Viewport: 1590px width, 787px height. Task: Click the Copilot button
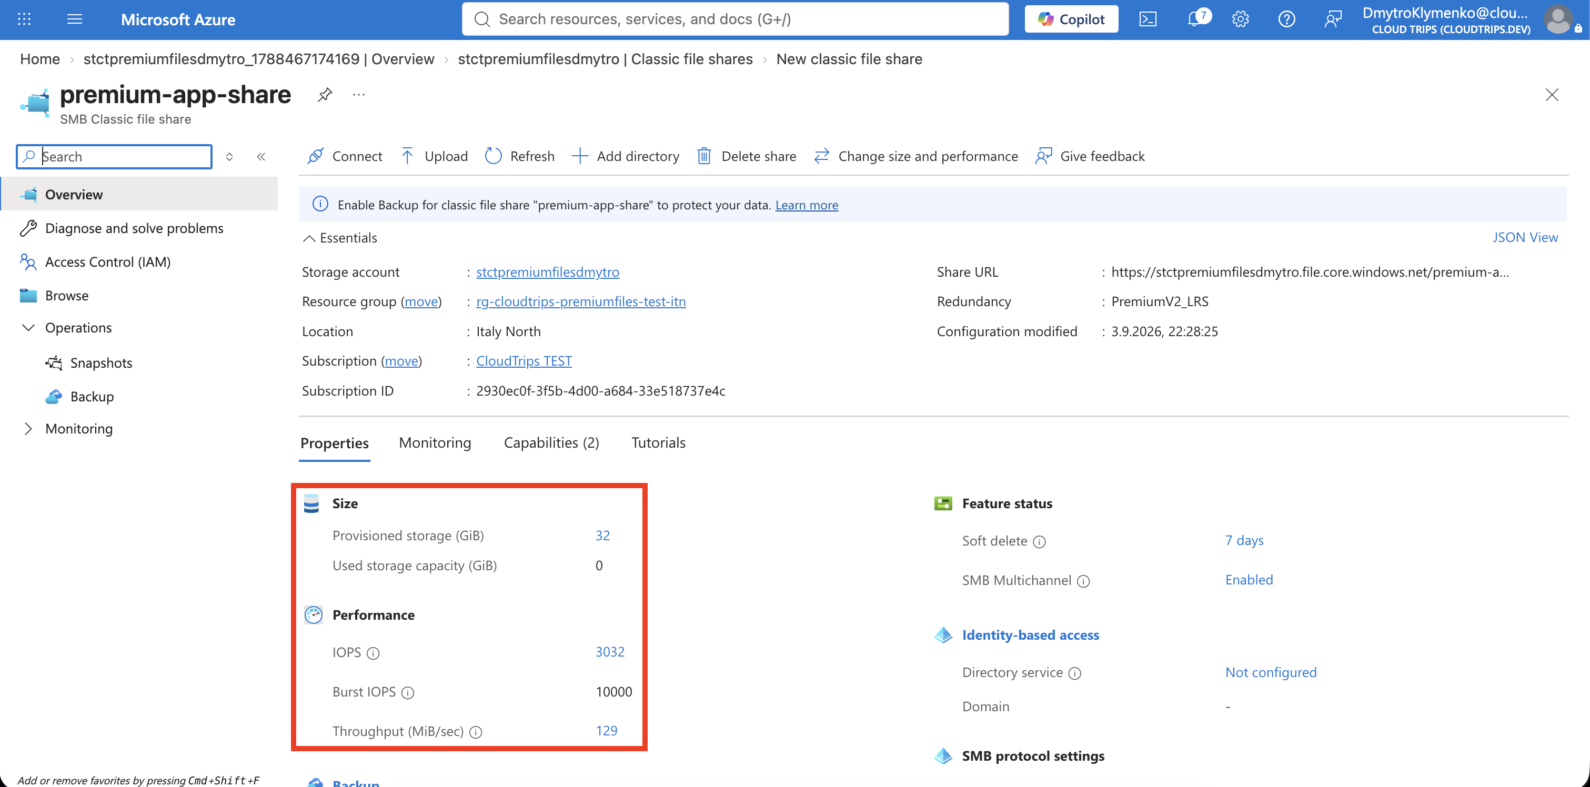click(1071, 19)
